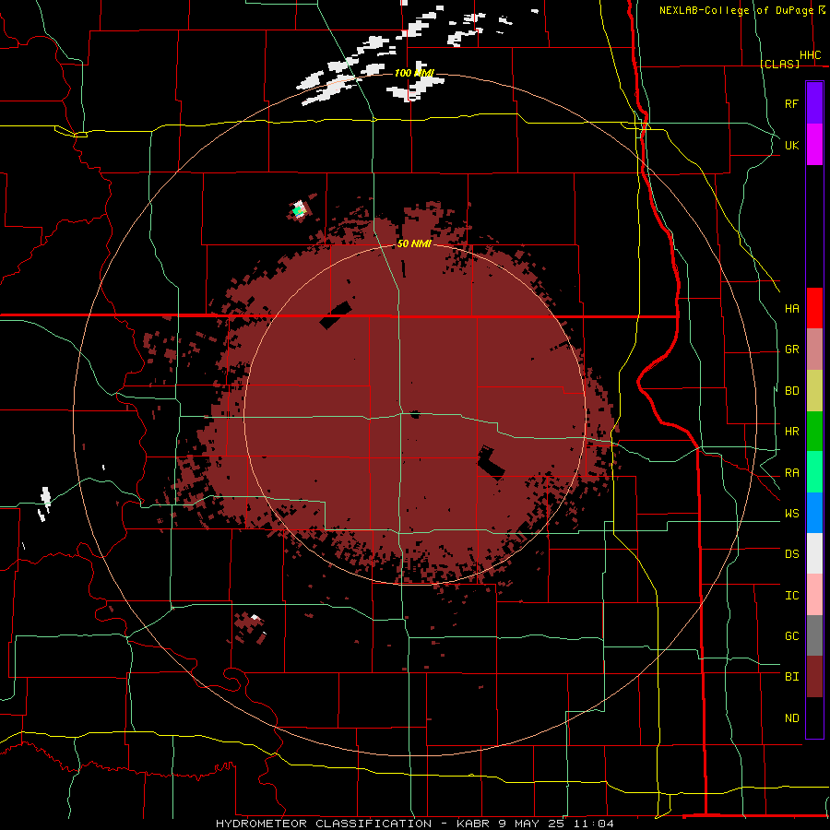Click the black radar site dot at the ring center
Screen dimensions: 830x830
click(x=415, y=414)
